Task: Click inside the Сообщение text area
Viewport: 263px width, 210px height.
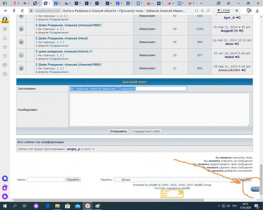Action: pyautogui.click(x=159, y=110)
